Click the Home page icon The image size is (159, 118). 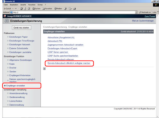[x=29, y=9]
